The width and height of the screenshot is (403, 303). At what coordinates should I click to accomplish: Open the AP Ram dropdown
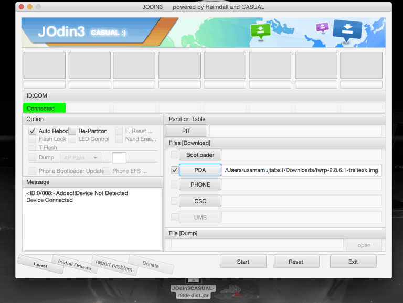point(80,157)
